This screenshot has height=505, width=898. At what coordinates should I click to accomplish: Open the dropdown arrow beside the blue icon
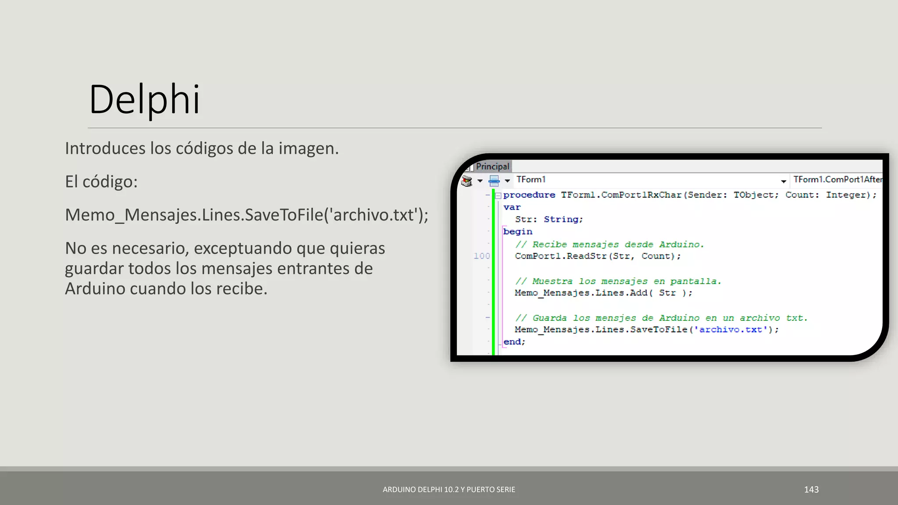point(507,181)
